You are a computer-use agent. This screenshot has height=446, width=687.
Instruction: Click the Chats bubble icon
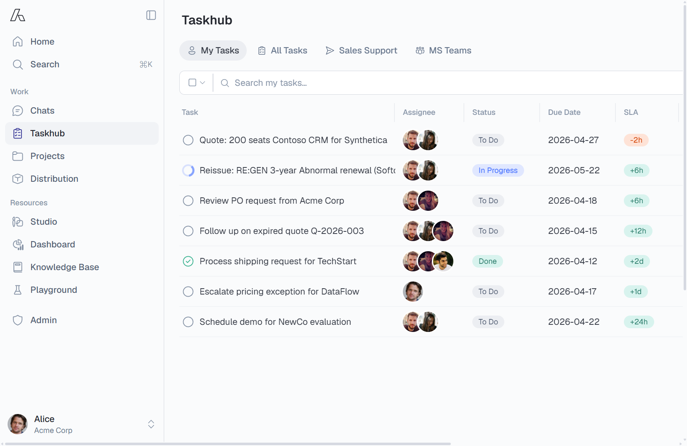click(x=18, y=111)
